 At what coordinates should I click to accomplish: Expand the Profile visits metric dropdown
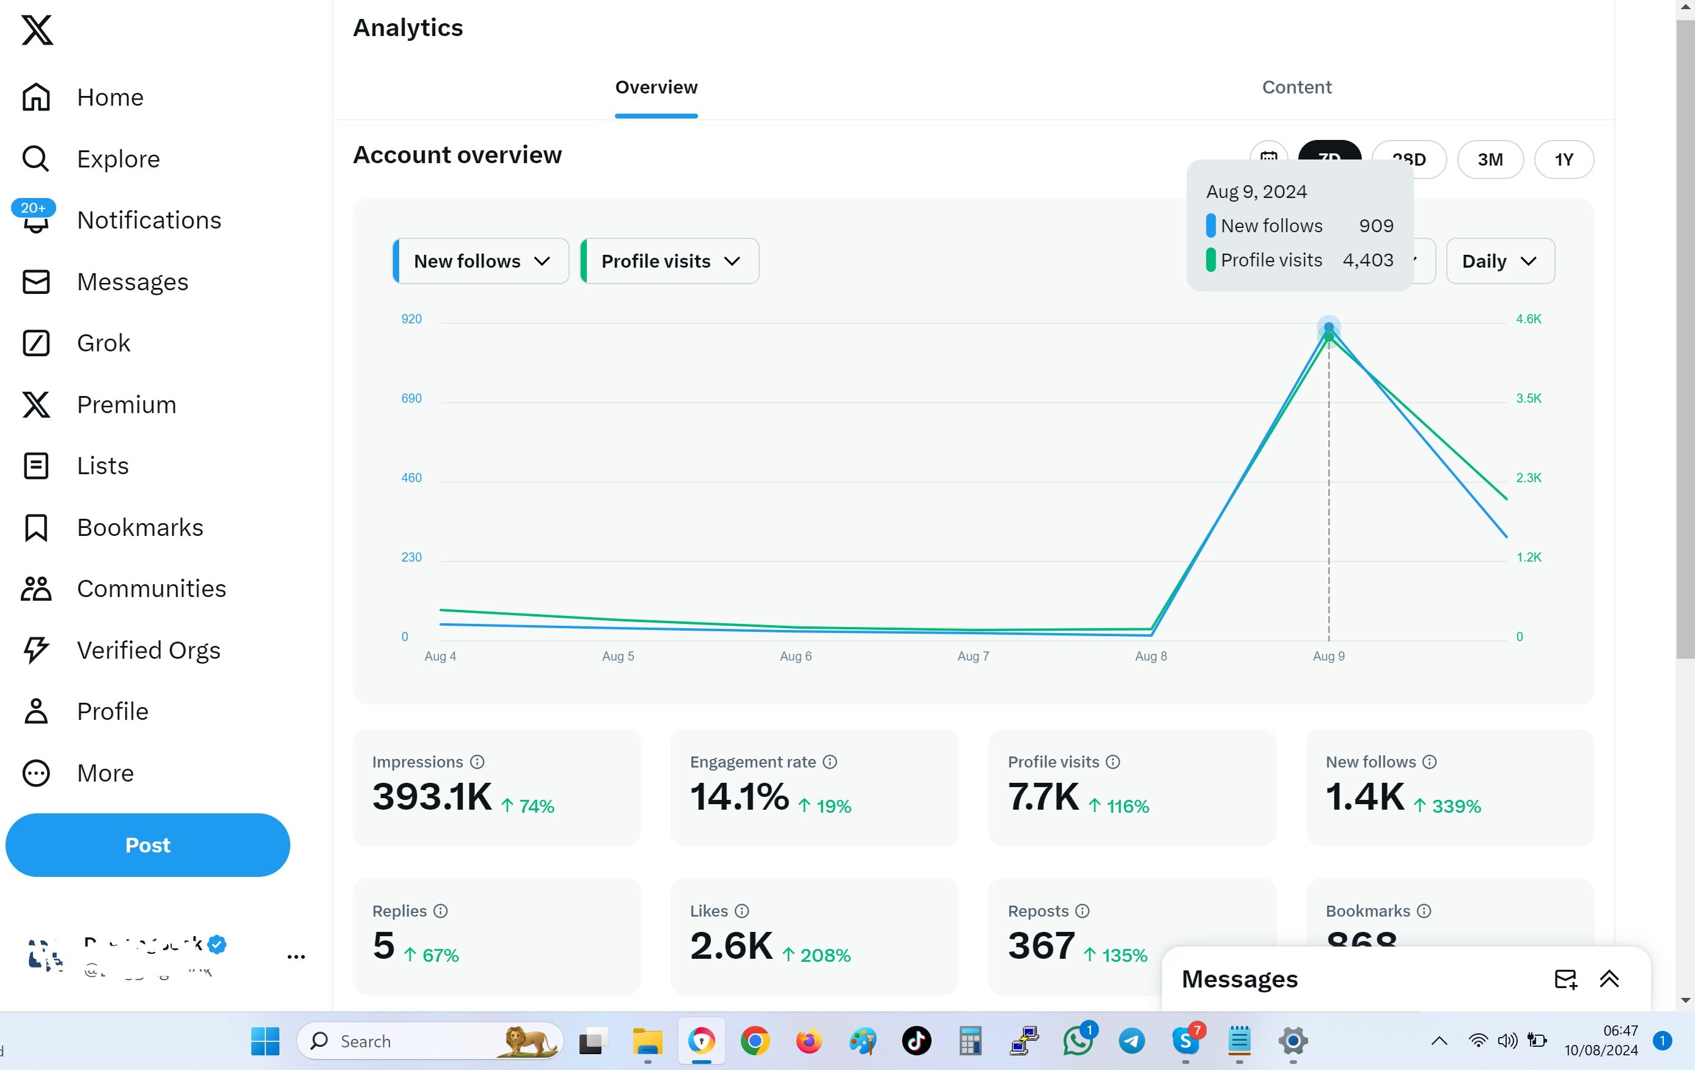670,261
